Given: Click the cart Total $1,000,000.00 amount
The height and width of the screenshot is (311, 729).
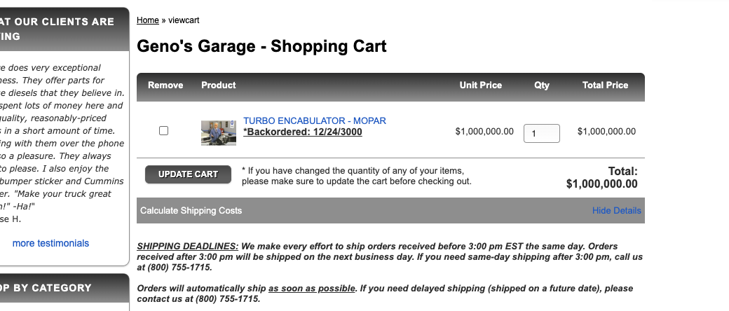Looking at the screenshot, I should pyautogui.click(x=602, y=184).
